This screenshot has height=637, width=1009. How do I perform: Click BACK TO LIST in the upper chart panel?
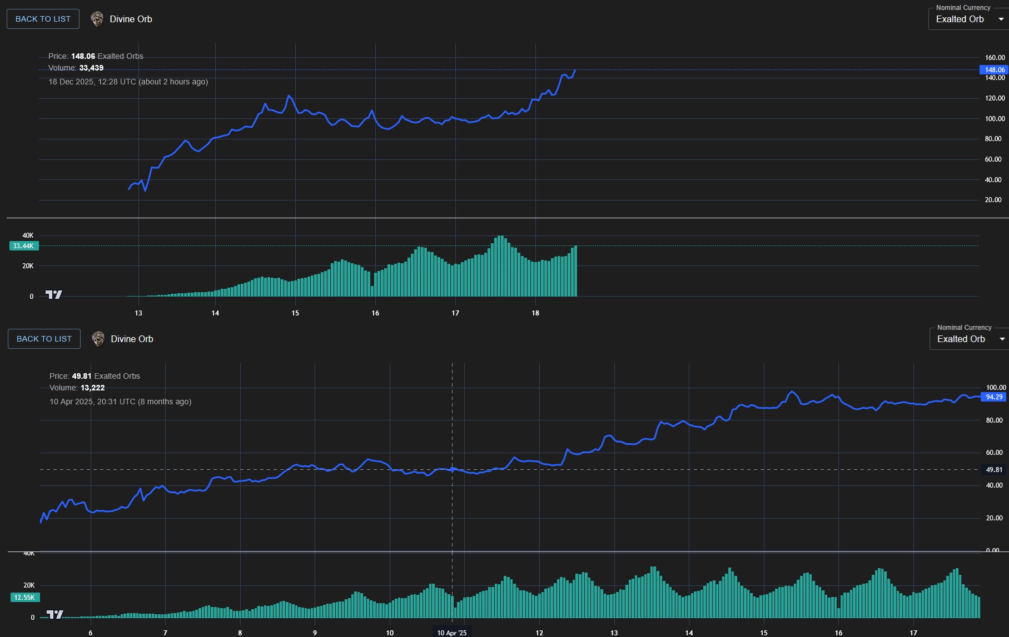pyautogui.click(x=43, y=19)
